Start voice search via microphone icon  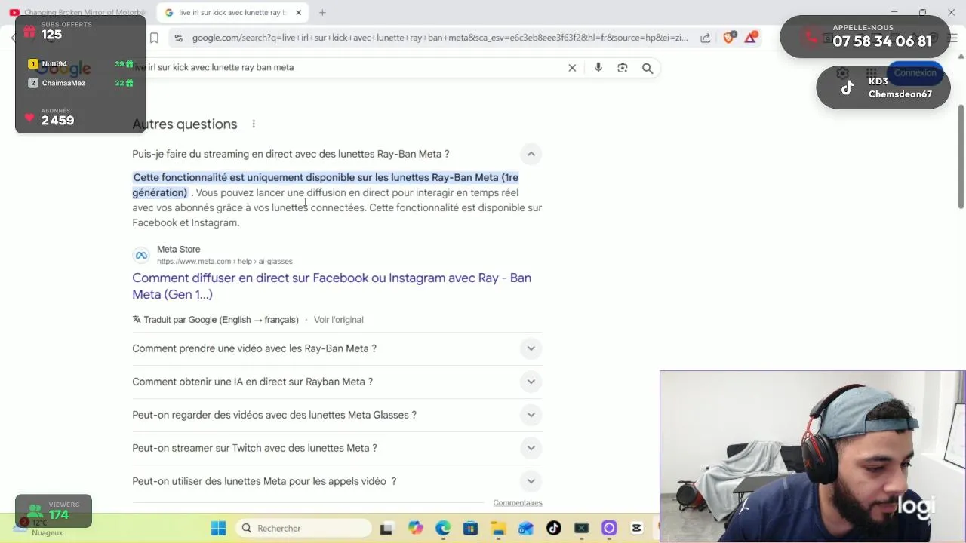tap(598, 68)
